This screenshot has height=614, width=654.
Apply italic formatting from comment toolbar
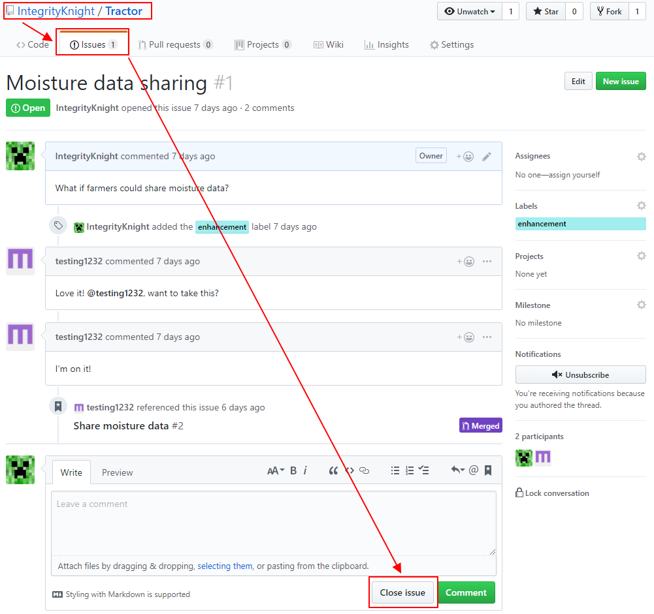tap(304, 470)
